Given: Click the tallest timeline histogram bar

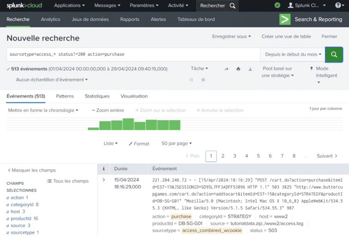Looking at the screenshot, I should (x=128, y=124).
